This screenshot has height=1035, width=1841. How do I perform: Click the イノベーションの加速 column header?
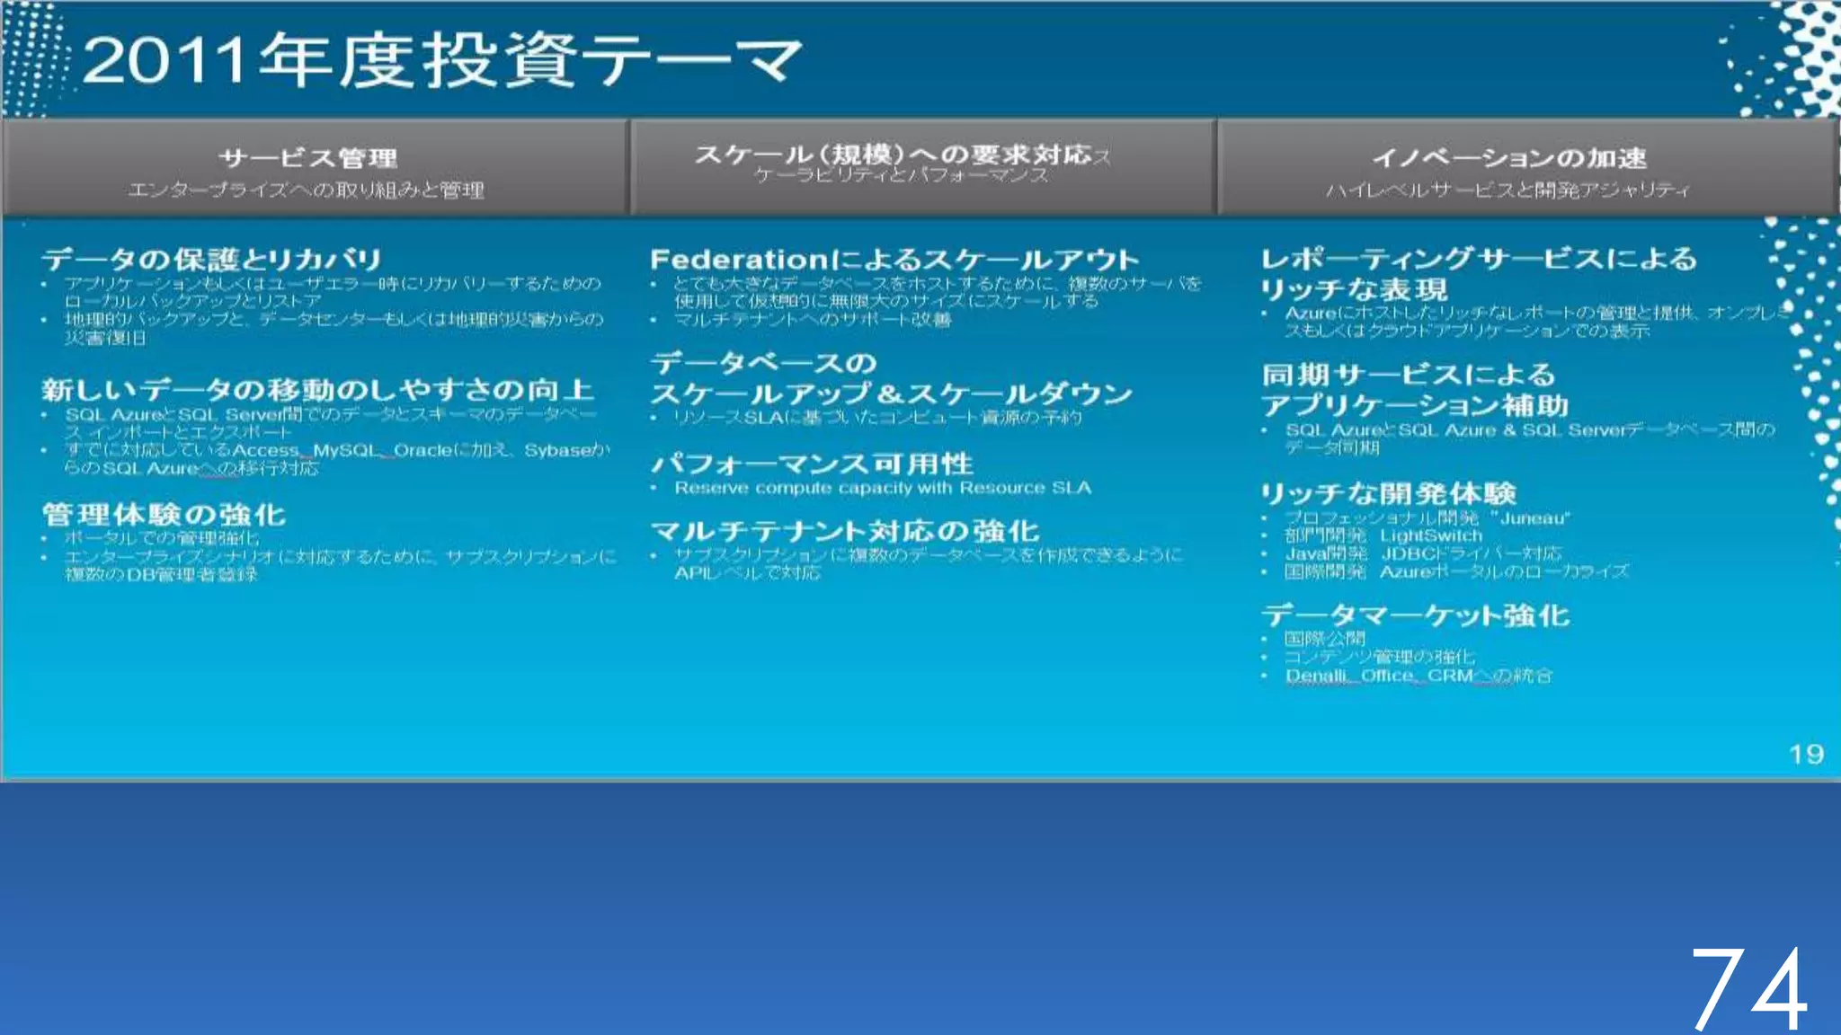(x=1508, y=158)
